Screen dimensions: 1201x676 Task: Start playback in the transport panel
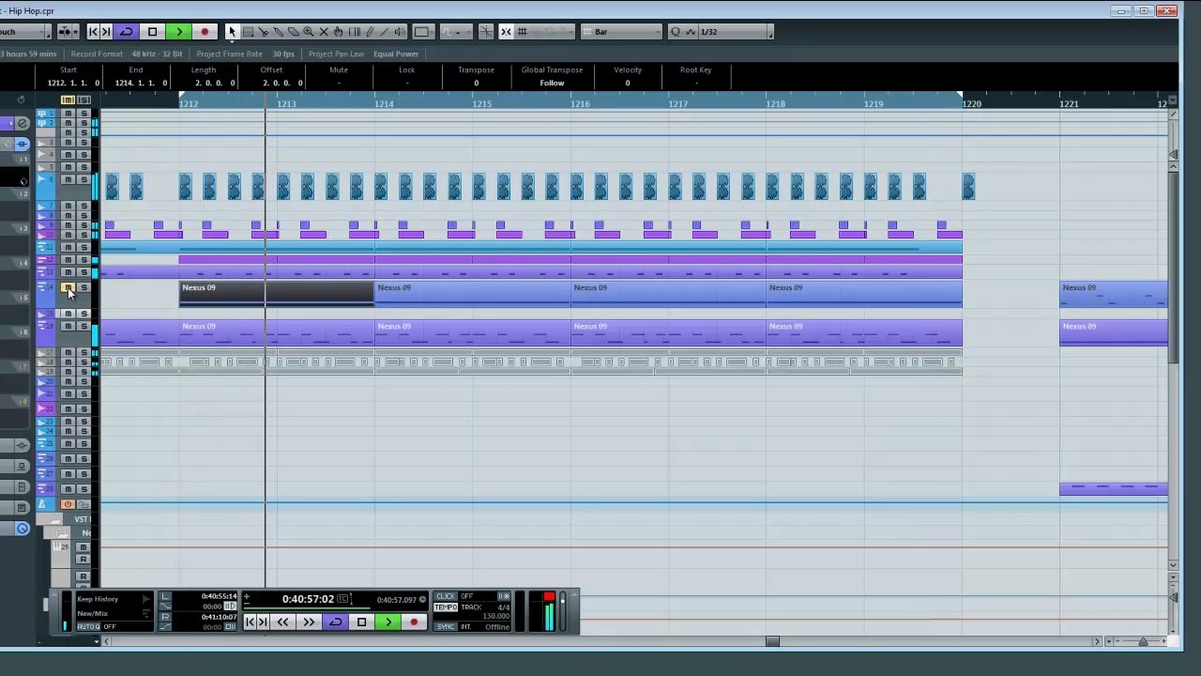pos(388,622)
